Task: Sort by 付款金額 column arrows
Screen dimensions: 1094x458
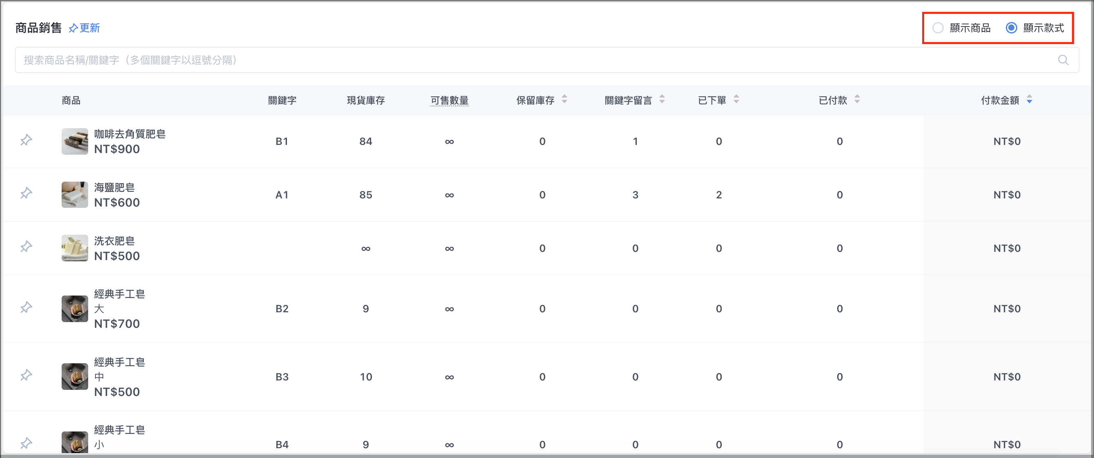Action: 1029,100
